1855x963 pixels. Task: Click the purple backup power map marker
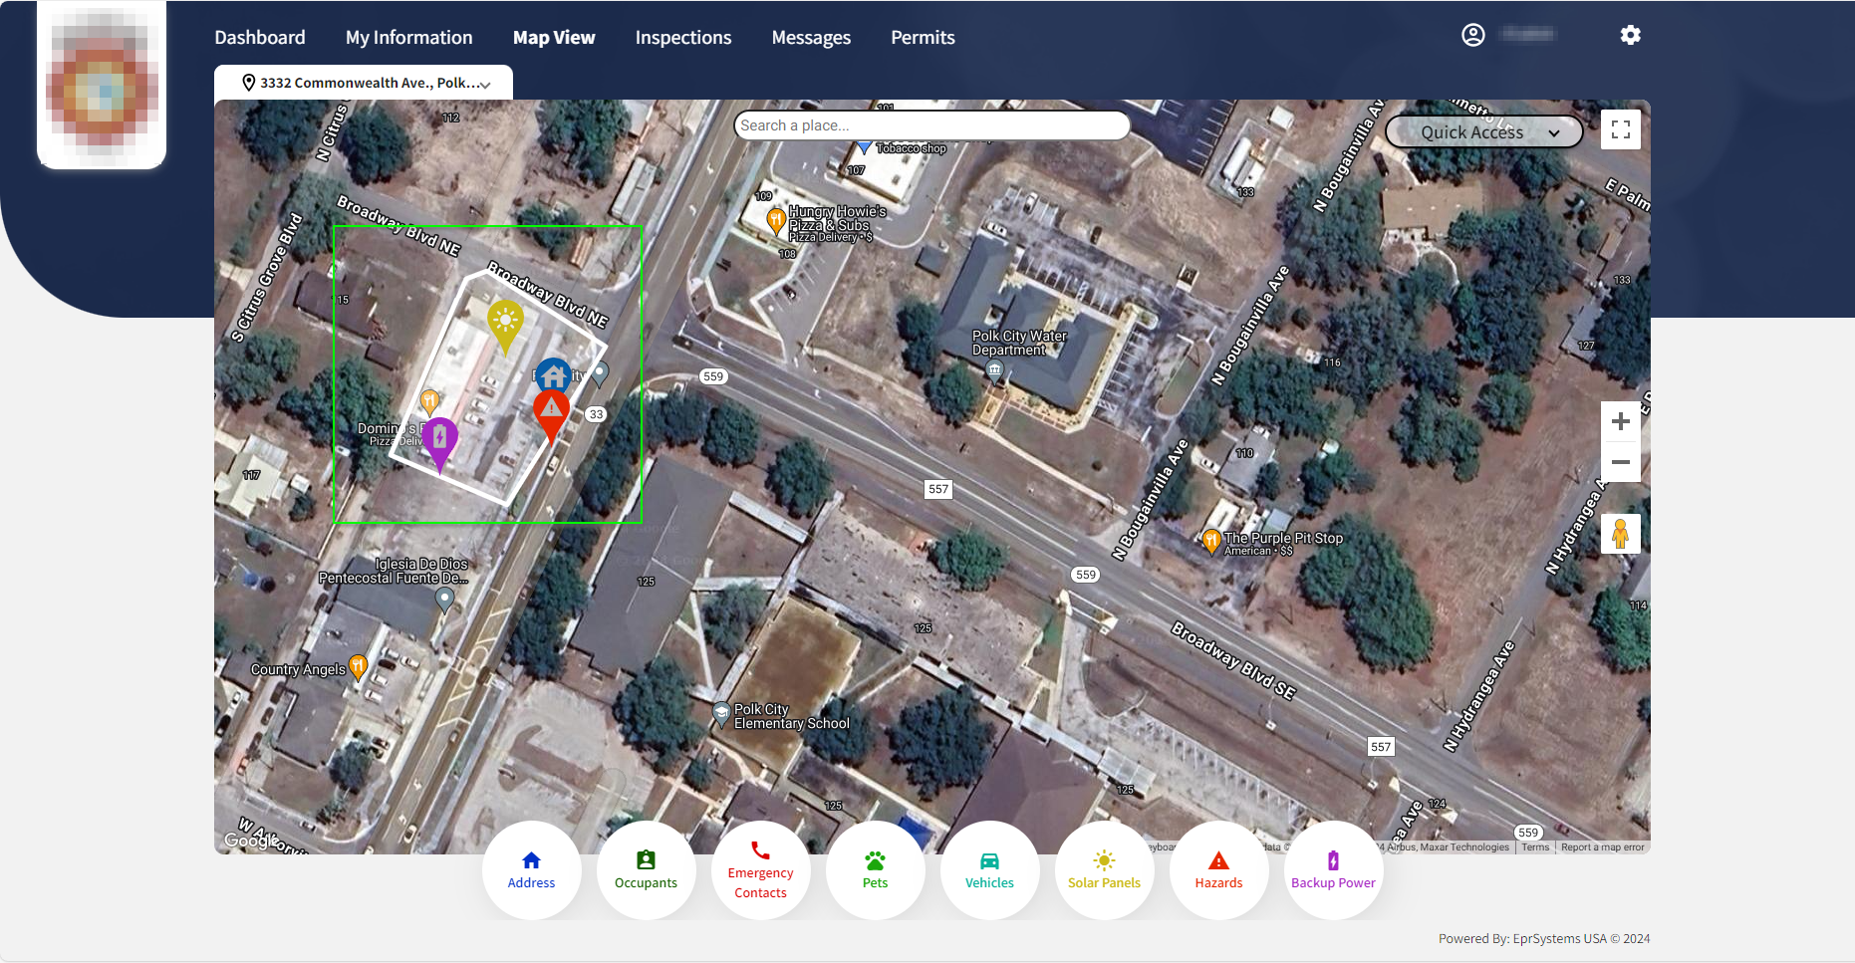[x=439, y=438]
